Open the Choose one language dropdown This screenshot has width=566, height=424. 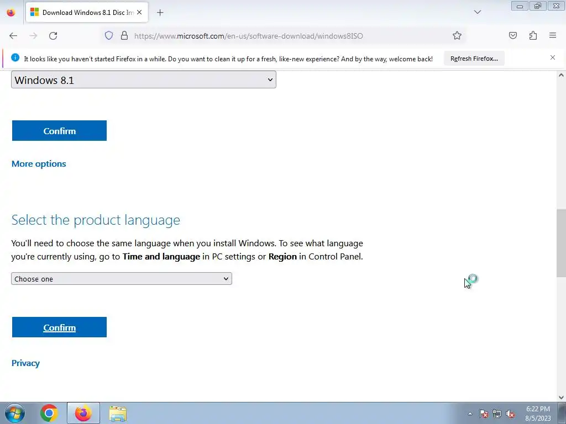tap(122, 279)
